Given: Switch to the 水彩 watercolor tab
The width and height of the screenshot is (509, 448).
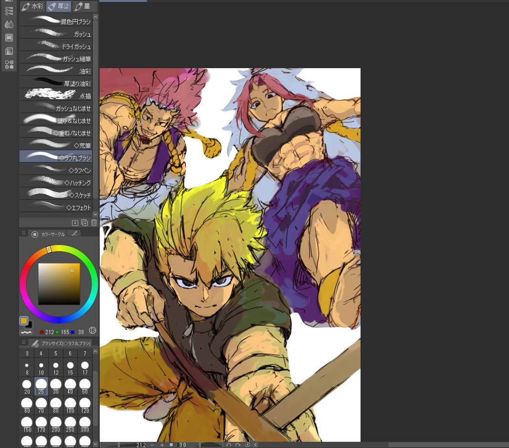Looking at the screenshot, I should tap(32, 6).
